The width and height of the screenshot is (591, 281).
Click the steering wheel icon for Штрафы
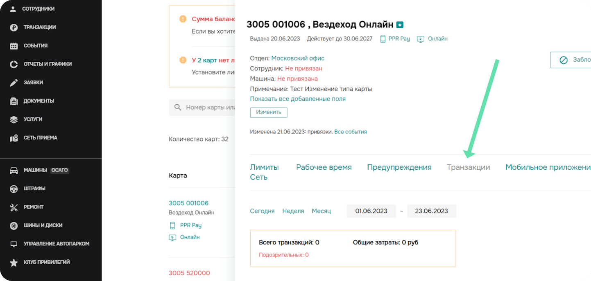pos(14,189)
